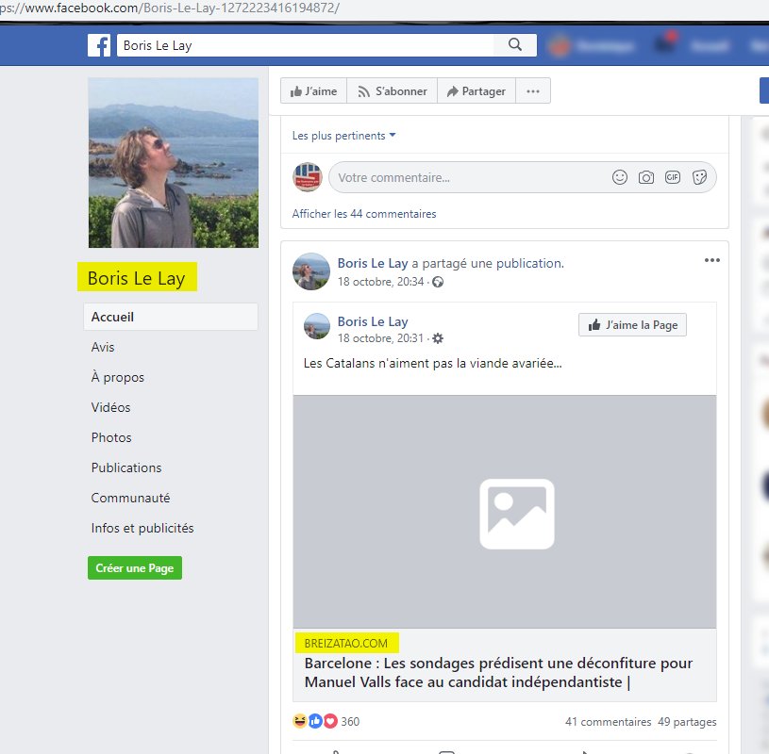769x754 pixels.
Task: Share the page using Partager button
Action: click(x=476, y=91)
